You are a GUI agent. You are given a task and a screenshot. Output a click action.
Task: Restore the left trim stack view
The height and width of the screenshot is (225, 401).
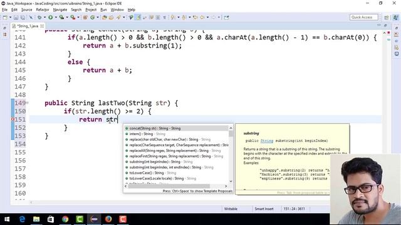(x=4, y=27)
